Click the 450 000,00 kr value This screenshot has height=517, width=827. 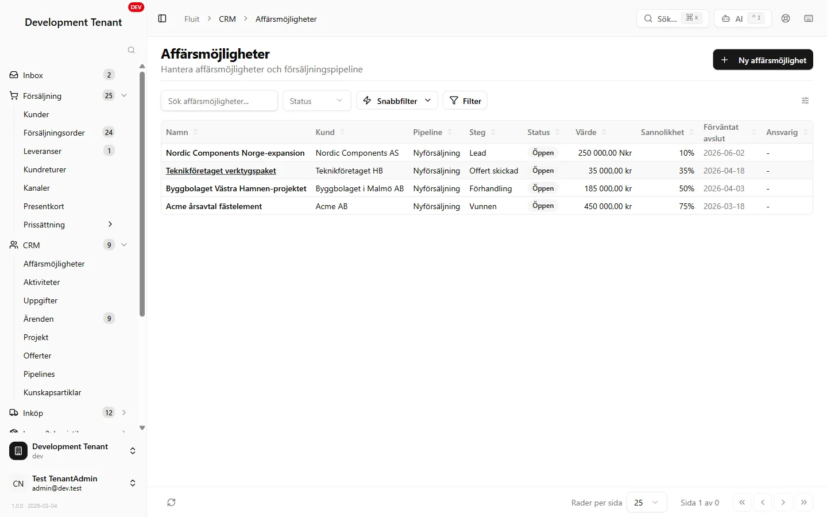[608, 206]
